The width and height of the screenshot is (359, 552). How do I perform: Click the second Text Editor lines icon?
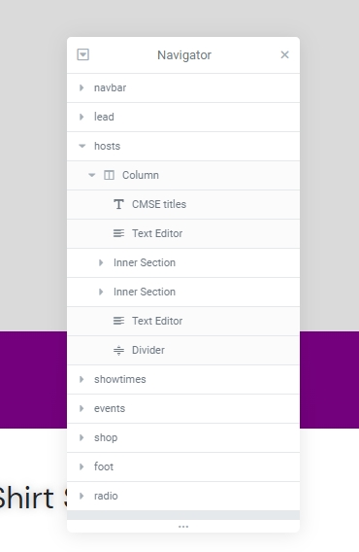[118, 321]
